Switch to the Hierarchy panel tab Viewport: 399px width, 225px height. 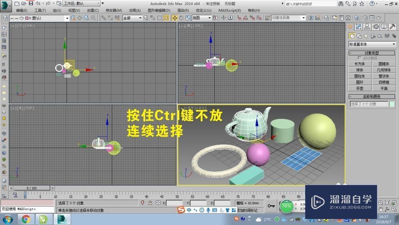click(x=367, y=26)
